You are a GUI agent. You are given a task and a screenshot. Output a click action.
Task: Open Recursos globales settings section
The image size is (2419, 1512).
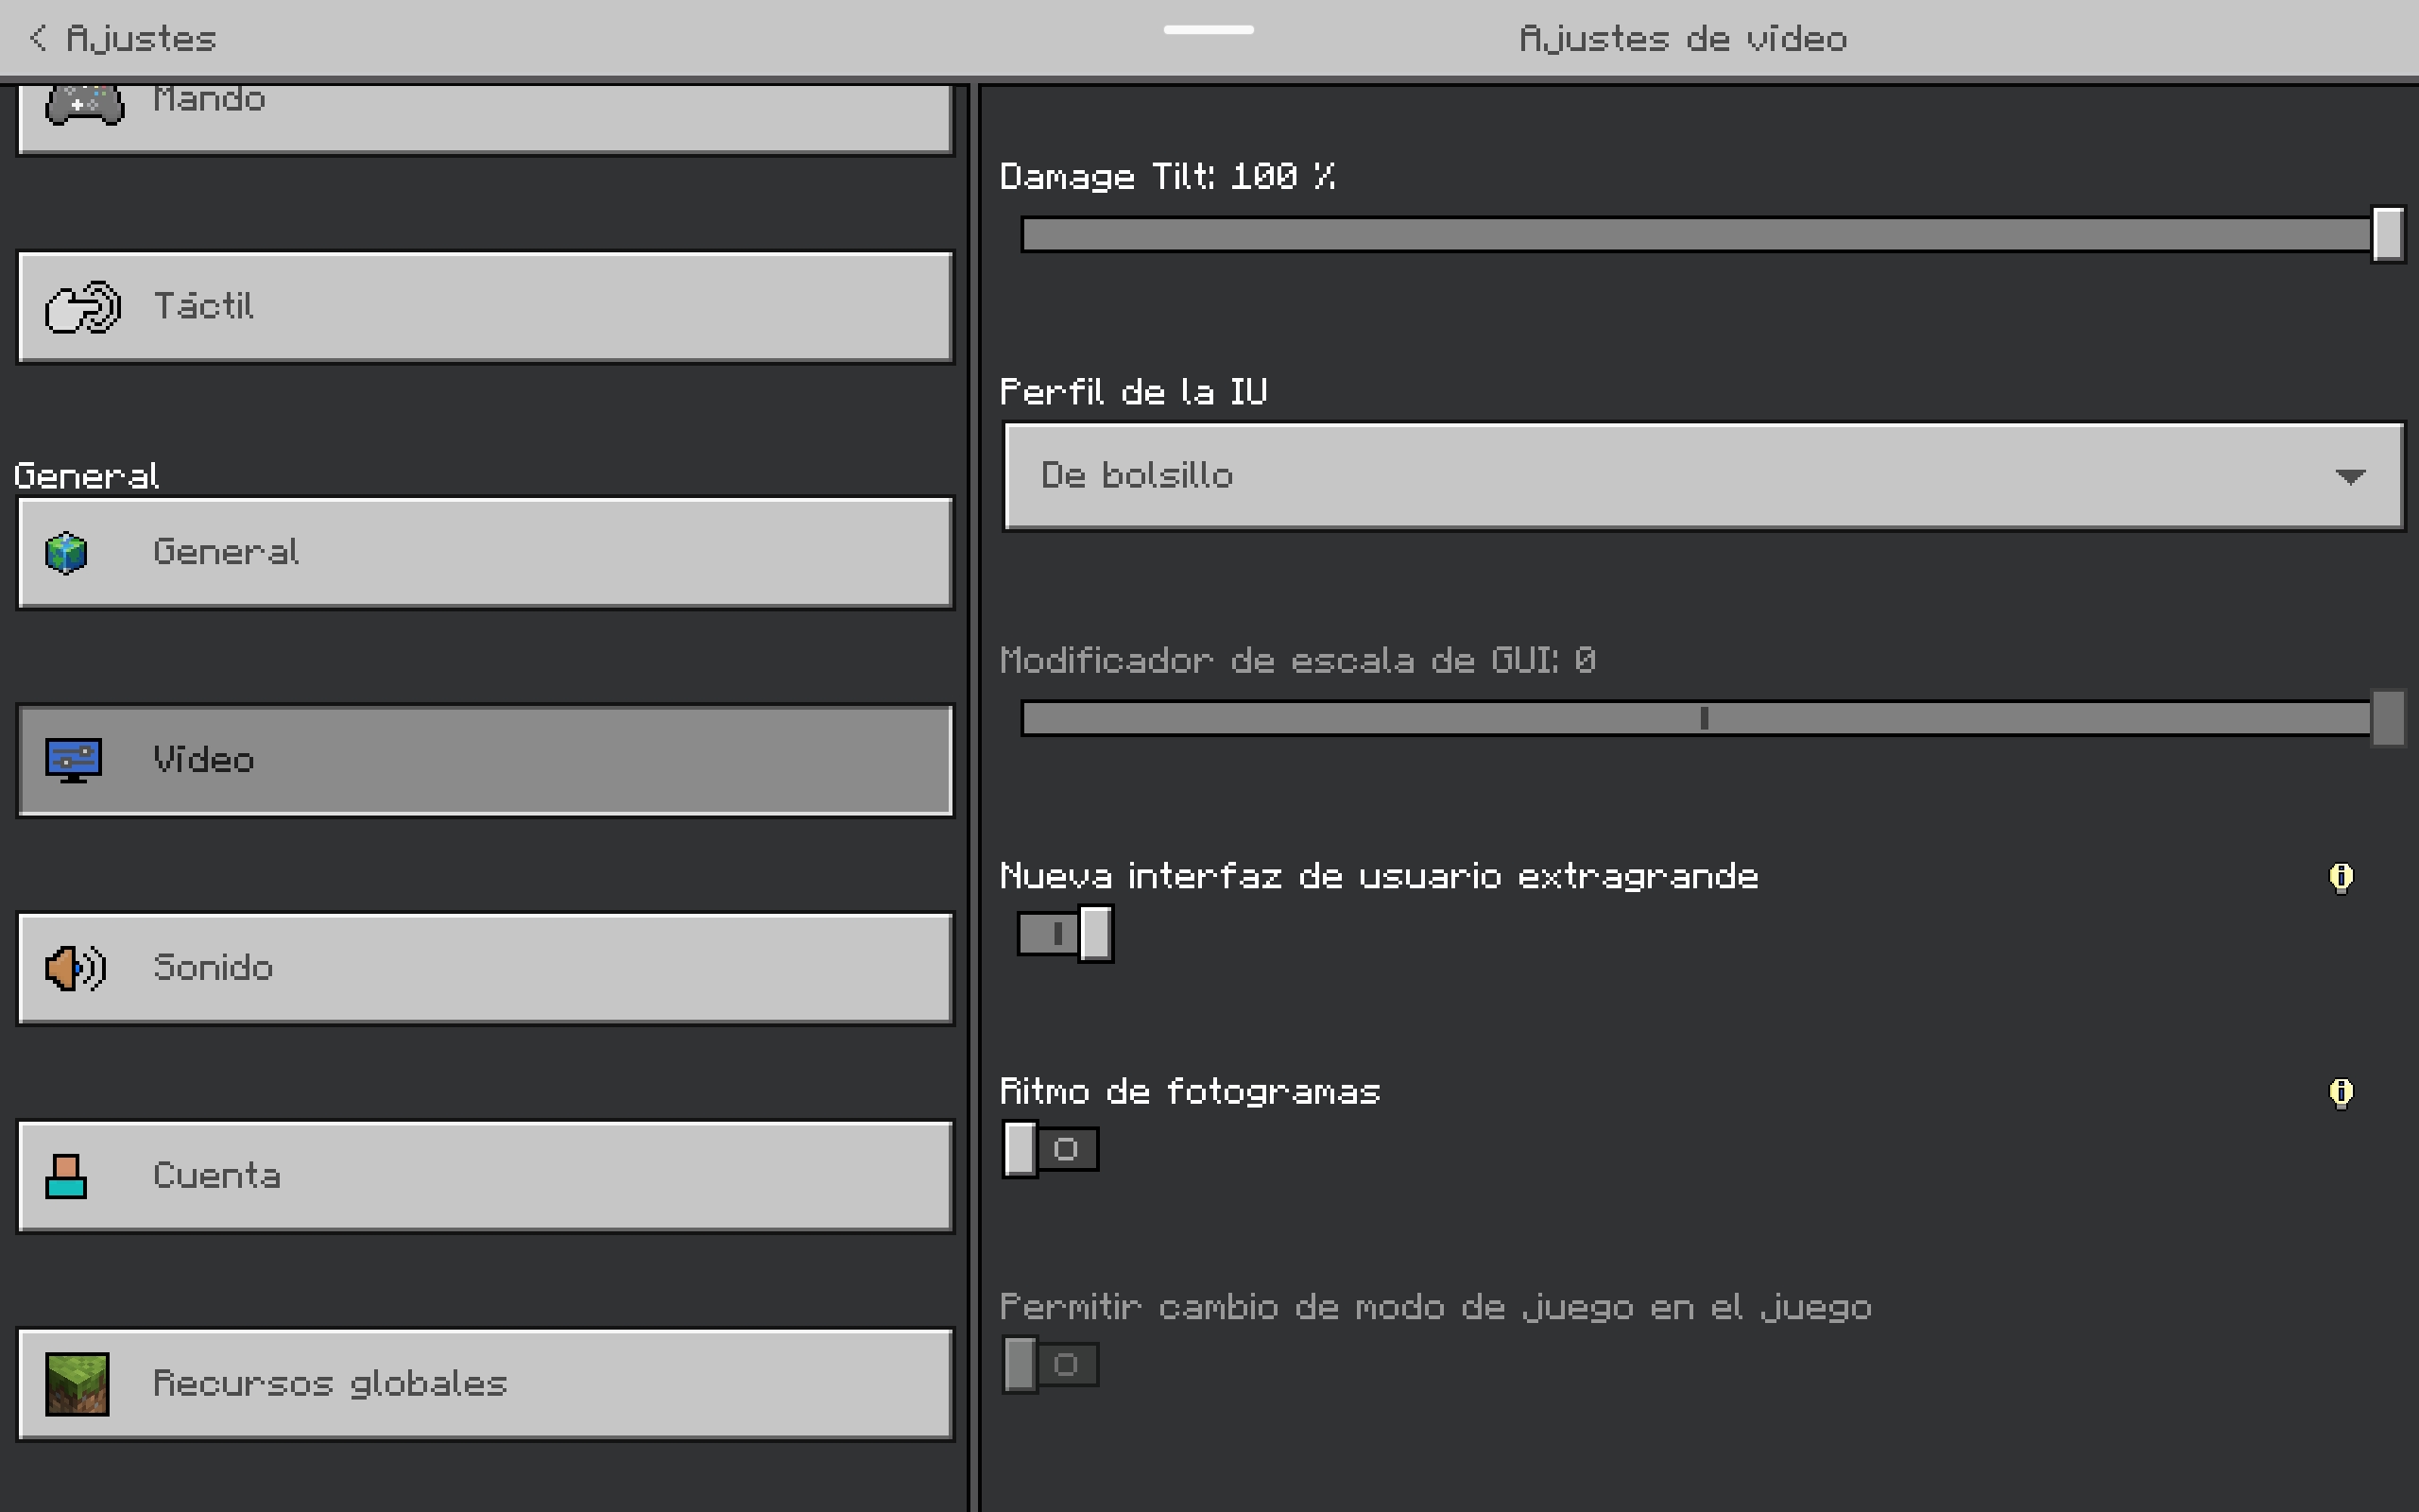pos(485,1384)
